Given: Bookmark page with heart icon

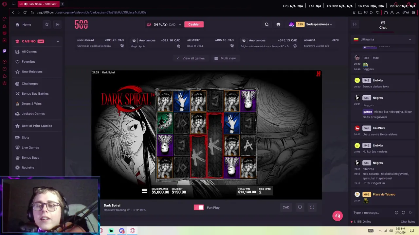Looking at the screenshot, I should [x=377, y=12].
